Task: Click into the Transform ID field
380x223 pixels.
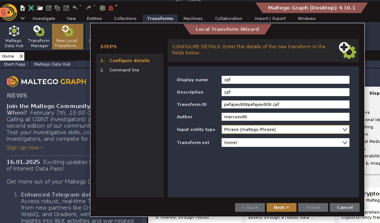Action: point(285,104)
